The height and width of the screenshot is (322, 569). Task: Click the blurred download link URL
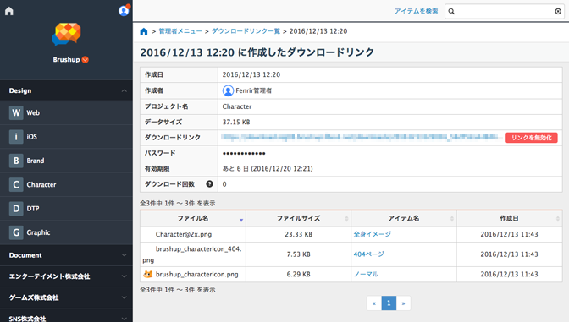(x=361, y=137)
